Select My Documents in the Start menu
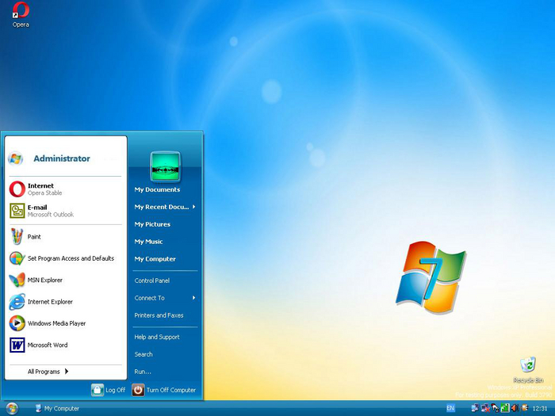This screenshot has width=555, height=416. (157, 189)
